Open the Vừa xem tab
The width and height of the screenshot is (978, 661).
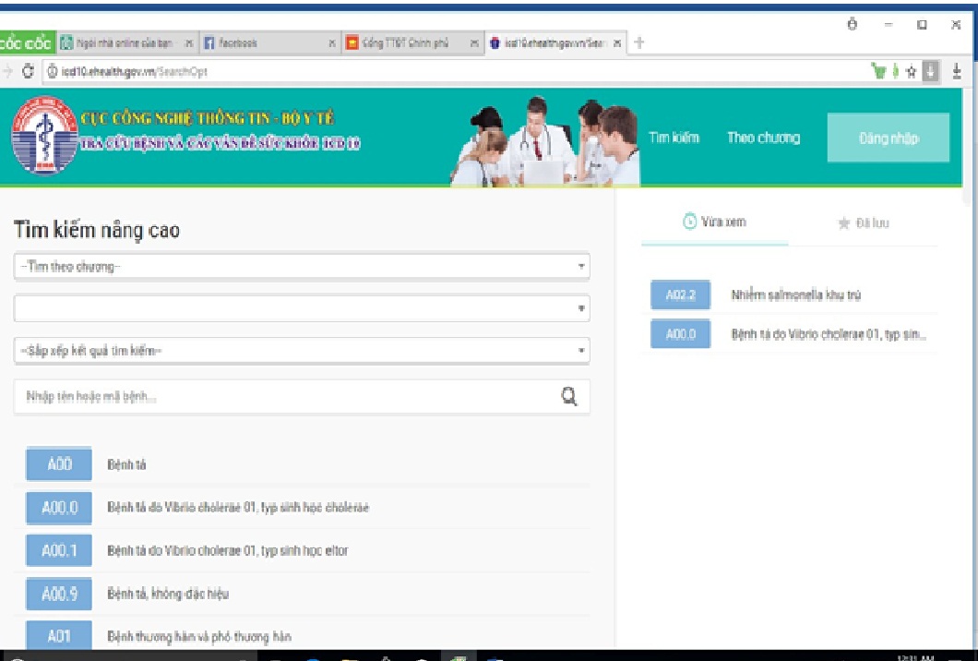[715, 222]
